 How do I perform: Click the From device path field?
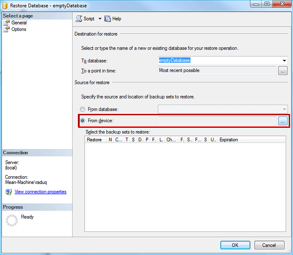(217, 121)
